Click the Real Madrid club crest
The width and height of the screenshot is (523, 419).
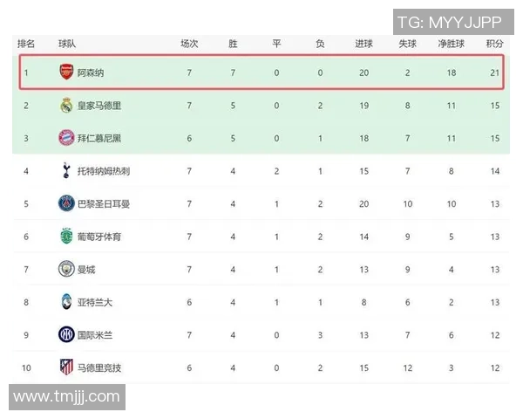point(67,106)
